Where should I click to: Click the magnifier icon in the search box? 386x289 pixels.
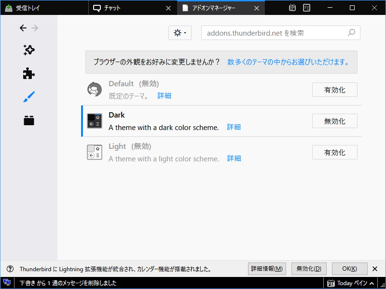352,33
